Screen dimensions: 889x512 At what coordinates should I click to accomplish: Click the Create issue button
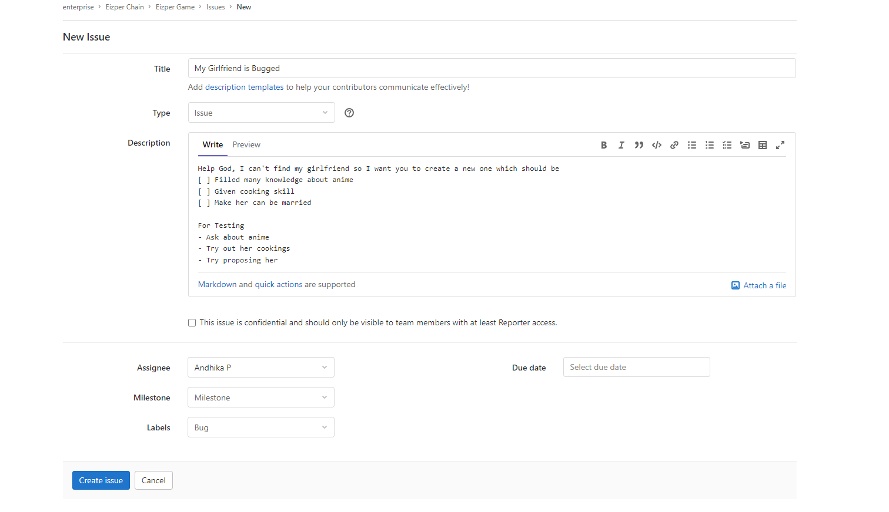101,480
